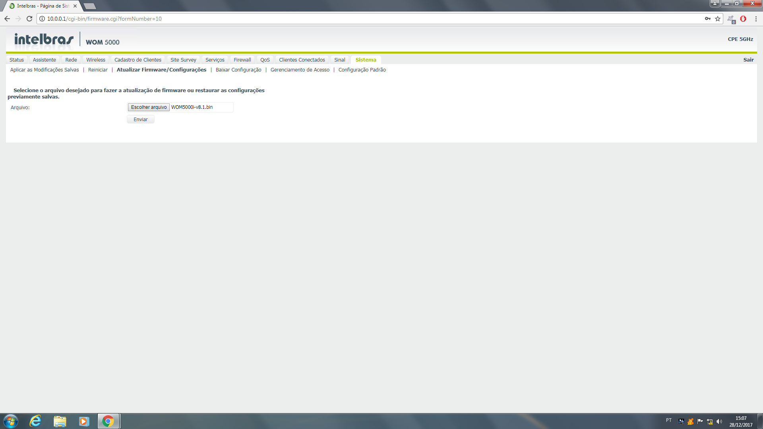Click the browser address bar
The image size is (763, 429).
[x=358, y=19]
